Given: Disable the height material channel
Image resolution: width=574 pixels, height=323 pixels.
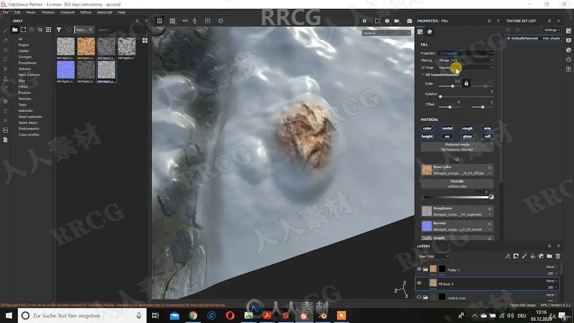Looking at the screenshot, I should coord(427,136).
